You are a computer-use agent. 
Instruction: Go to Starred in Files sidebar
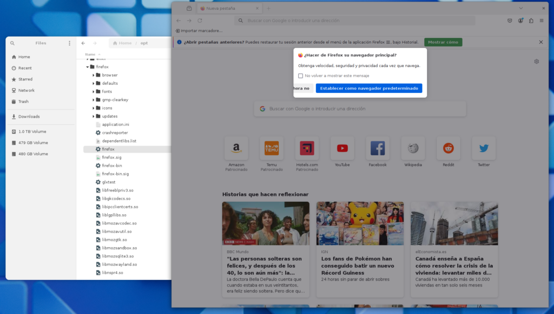[x=25, y=79]
